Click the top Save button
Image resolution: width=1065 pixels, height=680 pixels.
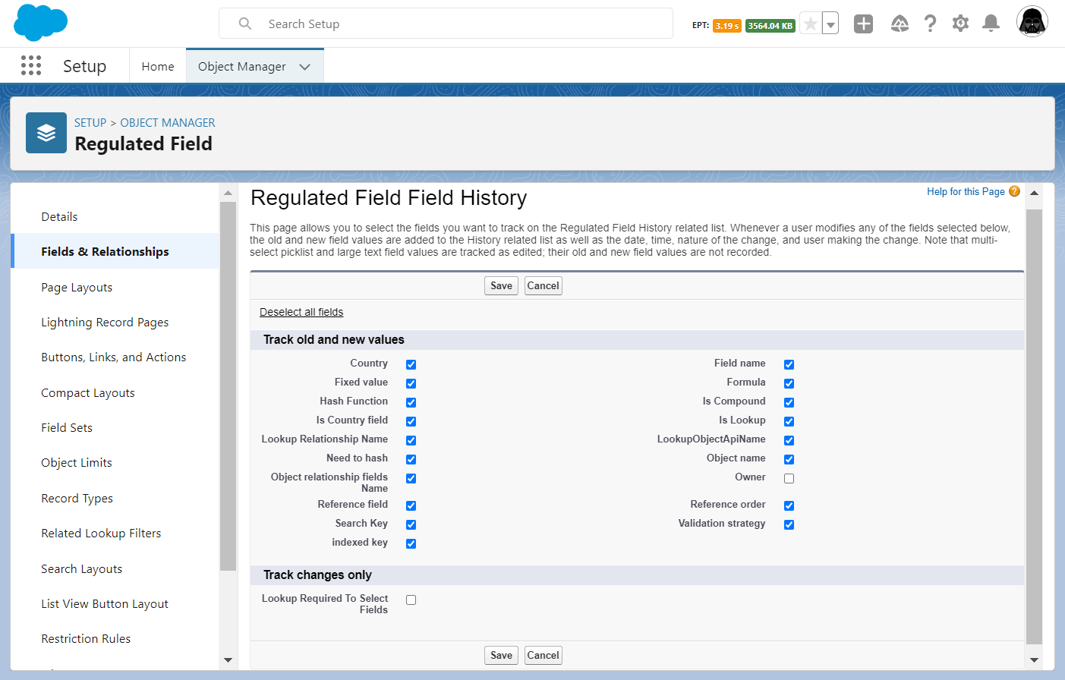click(501, 286)
